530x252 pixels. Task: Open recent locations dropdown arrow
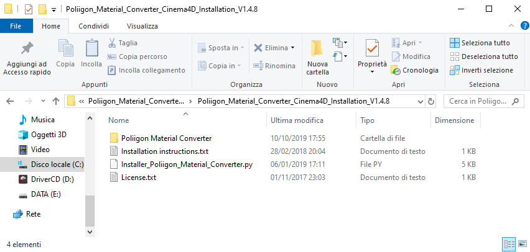43,101
